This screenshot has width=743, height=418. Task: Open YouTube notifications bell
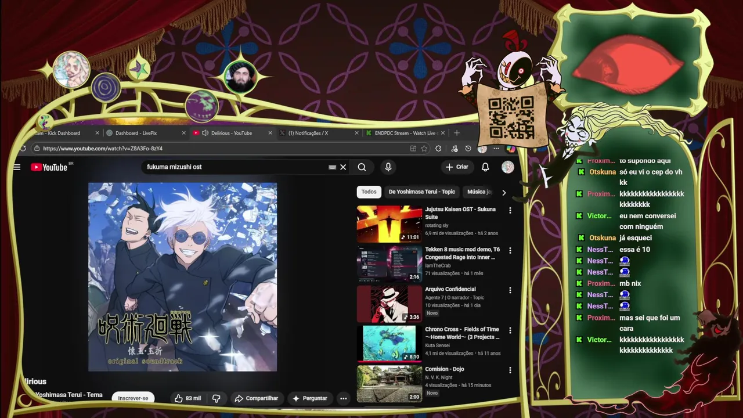485,167
